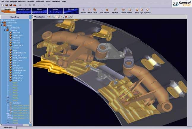Viewport: 192px width, 129px height.
Task: Expand the Cylinder2 tree node
Action: click(x=8, y=103)
